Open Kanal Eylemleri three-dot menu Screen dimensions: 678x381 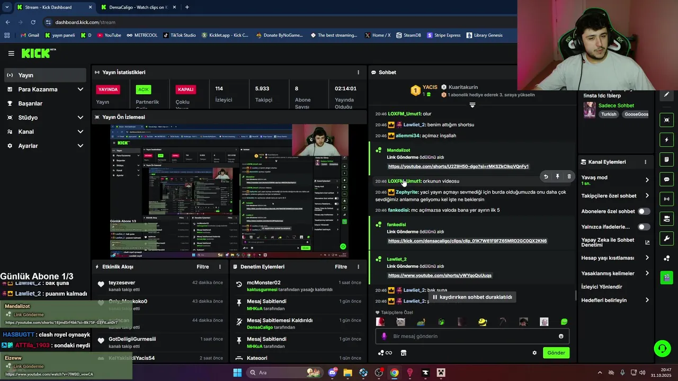pos(645,162)
